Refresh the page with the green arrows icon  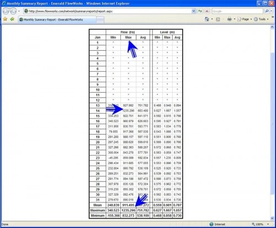click(x=200, y=11)
